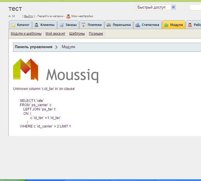Click the Каталог folder icon

point(13,25)
